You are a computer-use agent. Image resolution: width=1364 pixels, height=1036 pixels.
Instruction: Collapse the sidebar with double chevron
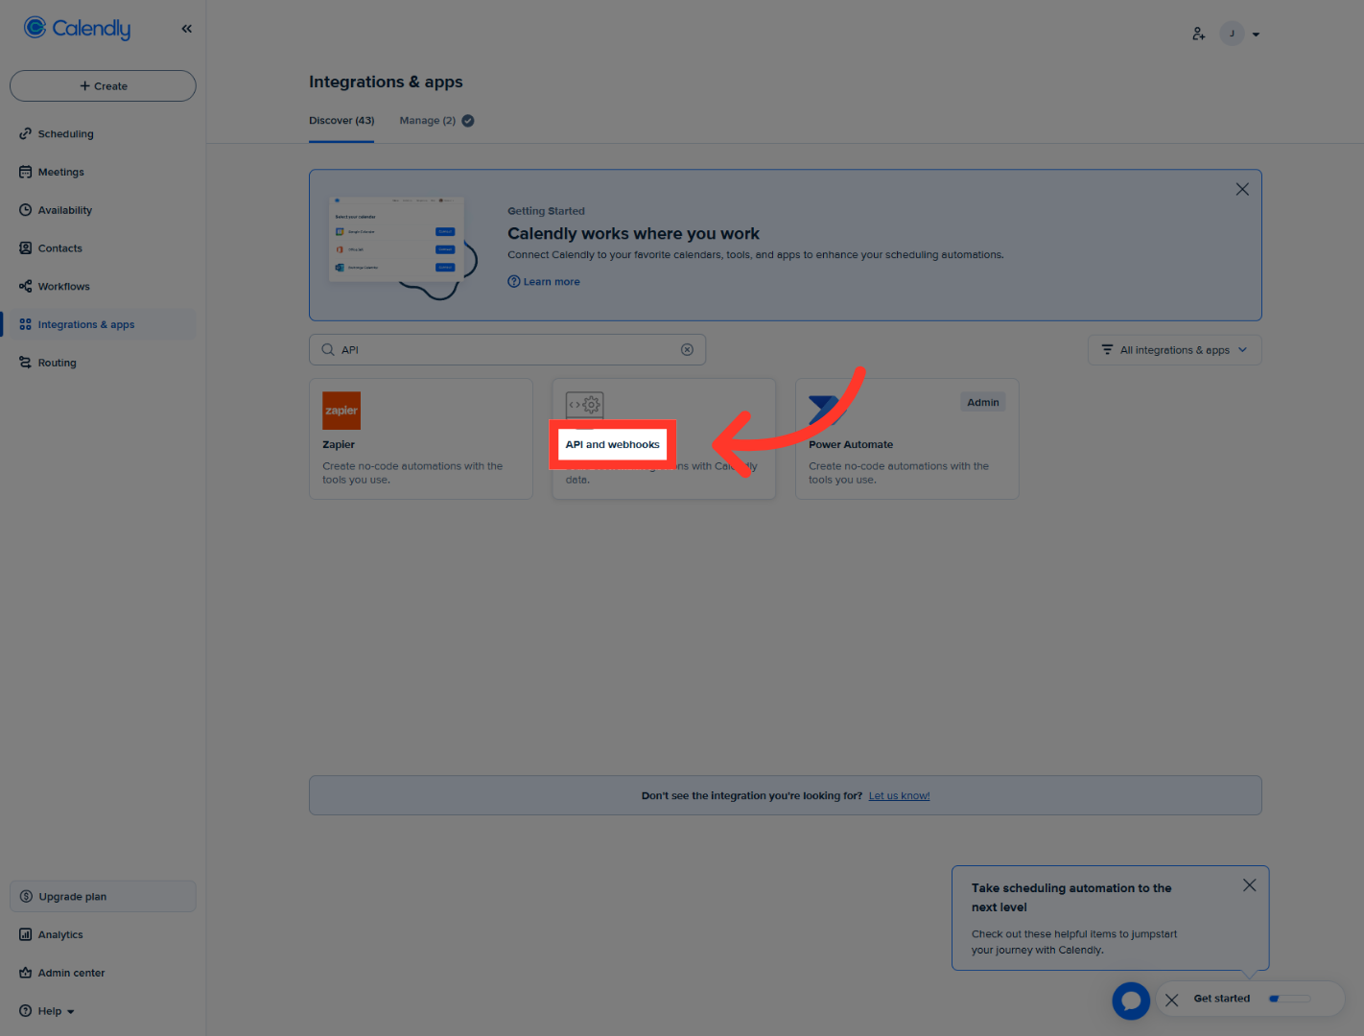pyautogui.click(x=187, y=29)
